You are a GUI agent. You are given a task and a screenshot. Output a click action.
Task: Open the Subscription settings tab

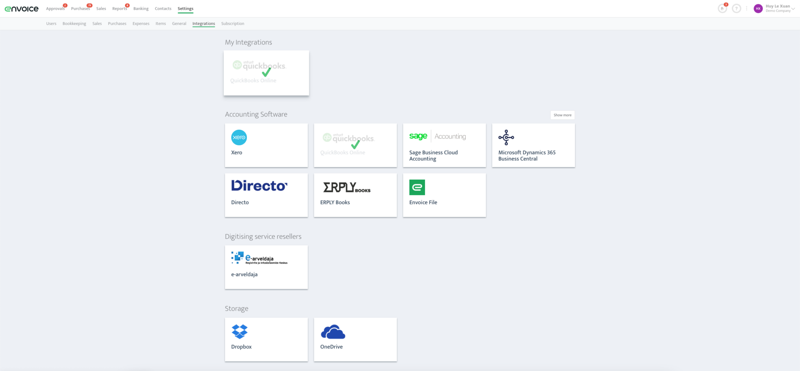click(x=232, y=23)
